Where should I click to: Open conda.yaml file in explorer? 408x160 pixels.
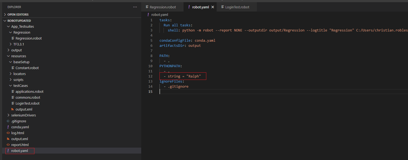pos(20,127)
